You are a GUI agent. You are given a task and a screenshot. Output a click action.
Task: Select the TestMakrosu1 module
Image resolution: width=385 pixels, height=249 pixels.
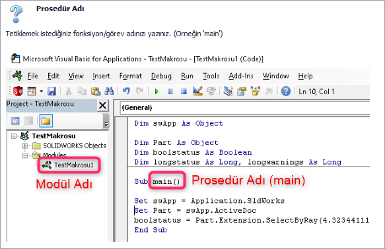[x=68, y=165]
